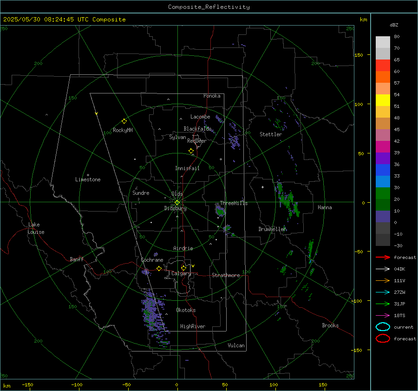Click the ThreeHills town label
Screen dimensions: 418x391
(x=234, y=203)
